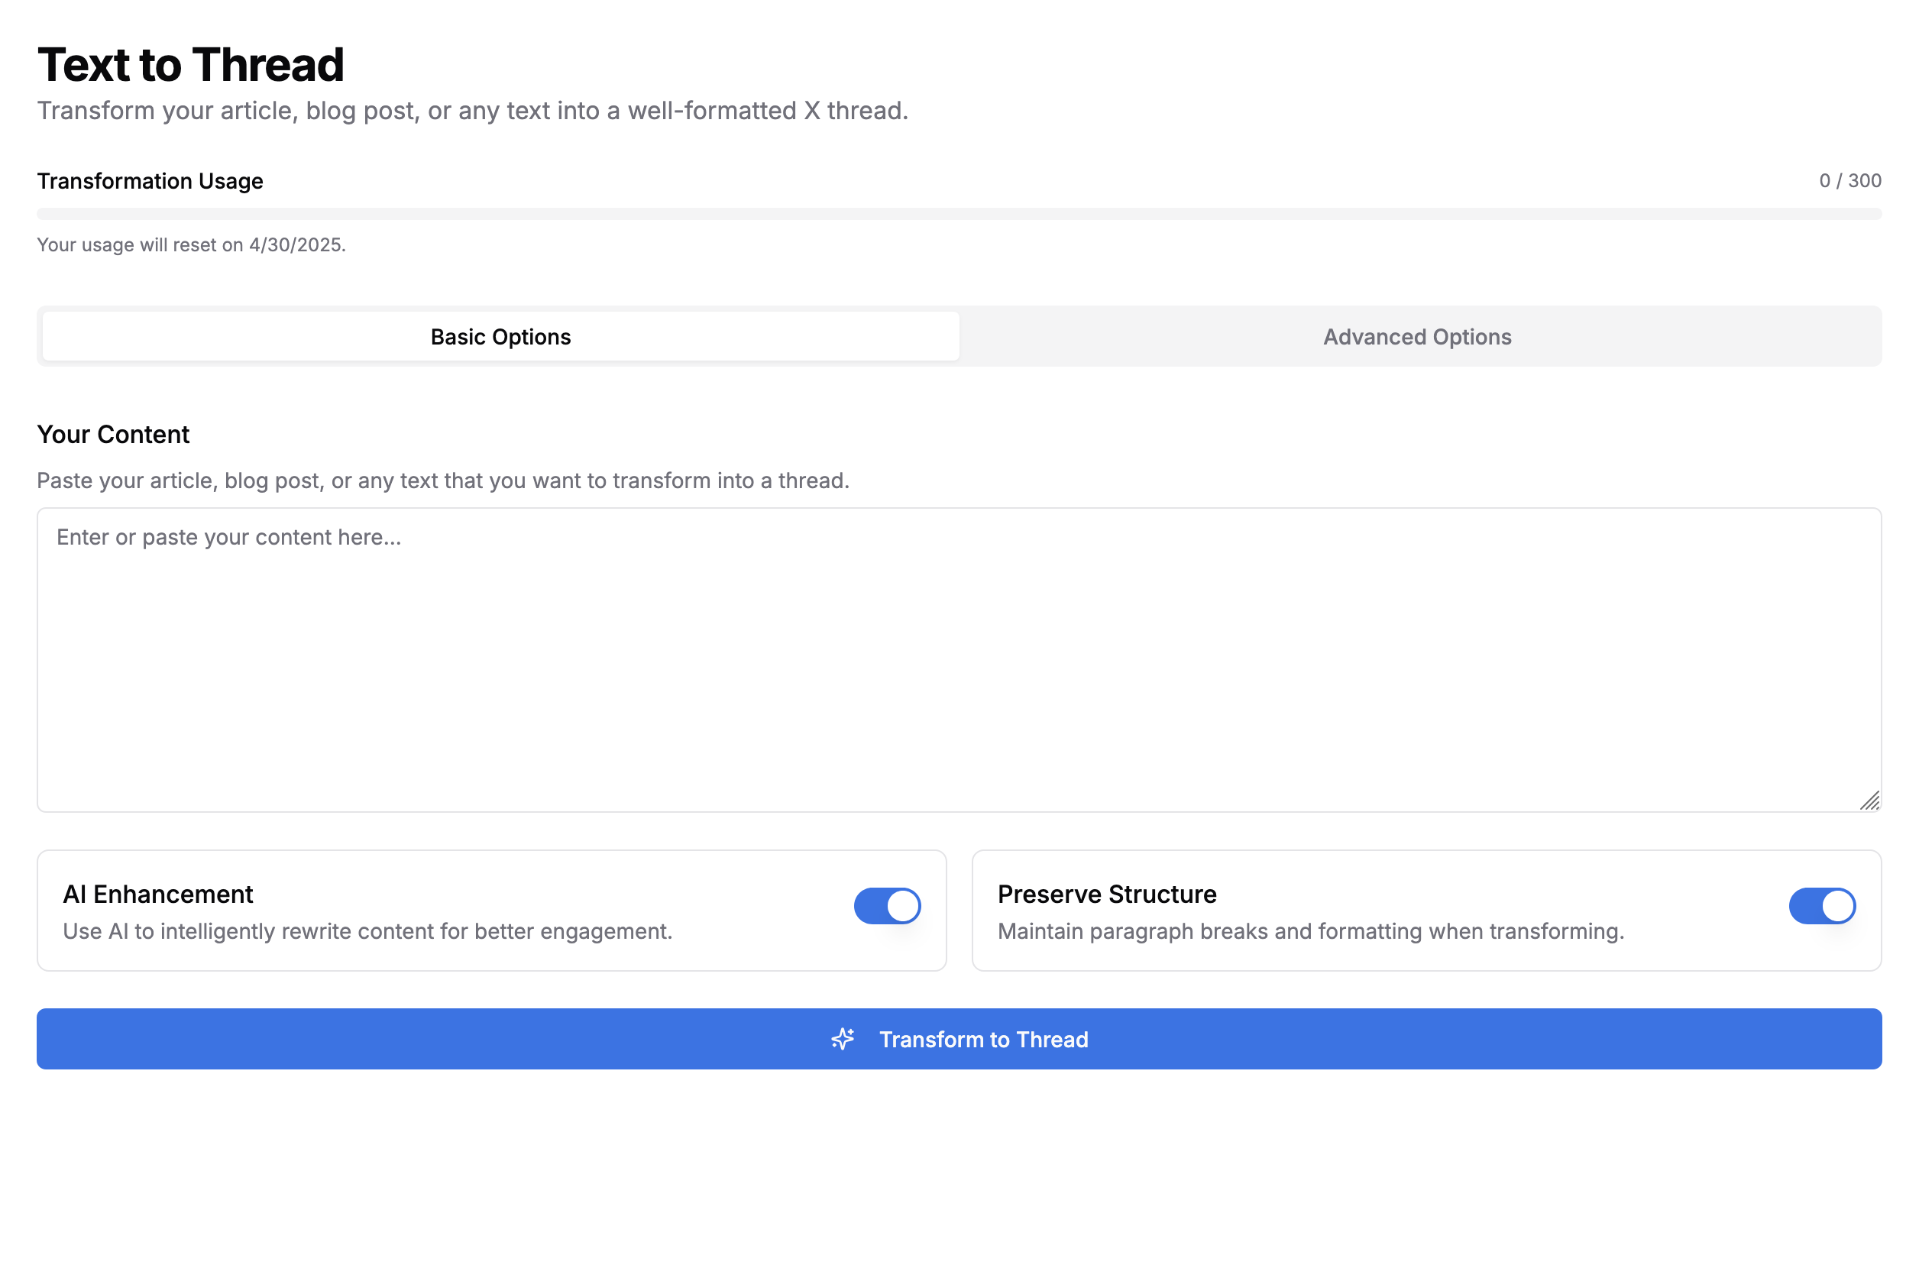
Task: Click the Transformation Usage progress bar
Action: tap(958, 214)
